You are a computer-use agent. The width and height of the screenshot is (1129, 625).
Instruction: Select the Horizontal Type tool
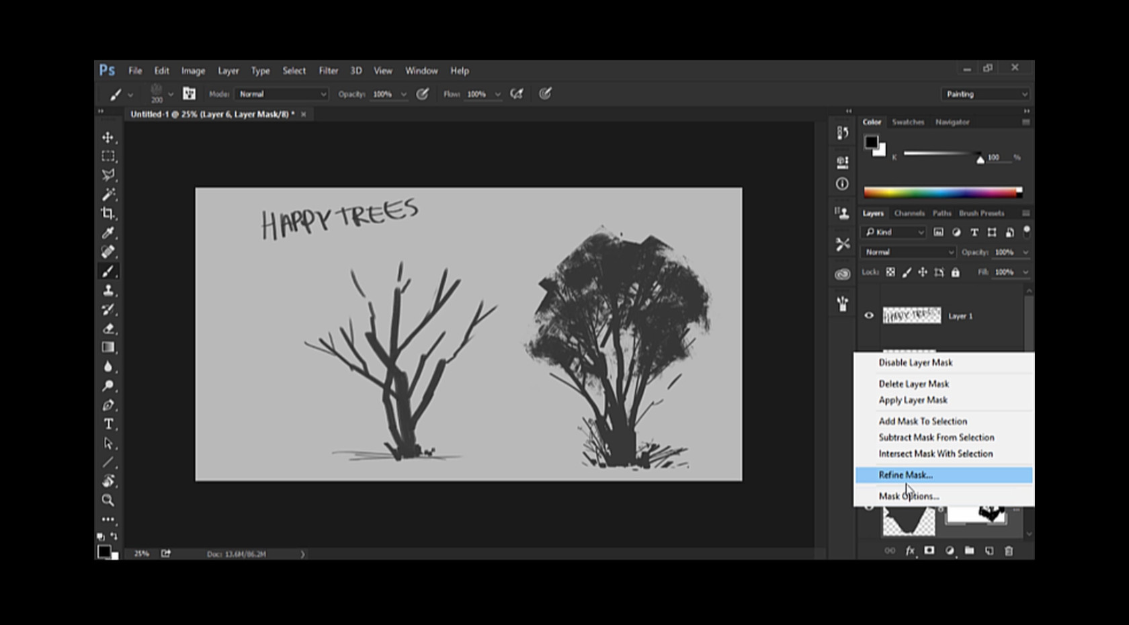point(108,424)
